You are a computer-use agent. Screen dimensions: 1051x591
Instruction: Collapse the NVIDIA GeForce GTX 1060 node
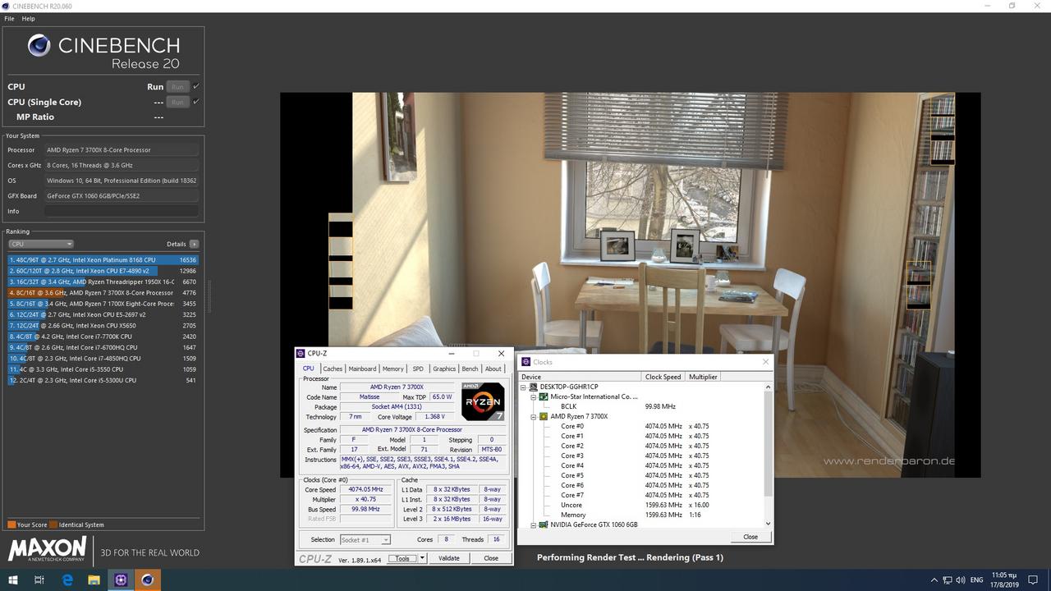coord(534,525)
